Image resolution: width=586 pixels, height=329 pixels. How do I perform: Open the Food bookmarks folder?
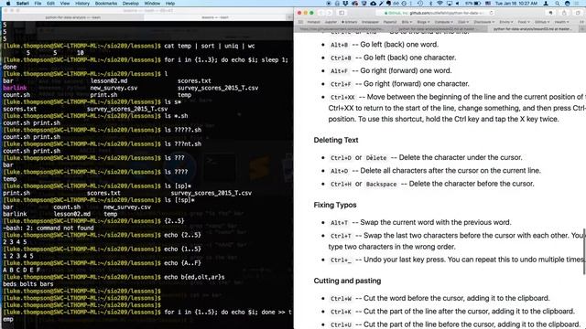coord(524,22)
